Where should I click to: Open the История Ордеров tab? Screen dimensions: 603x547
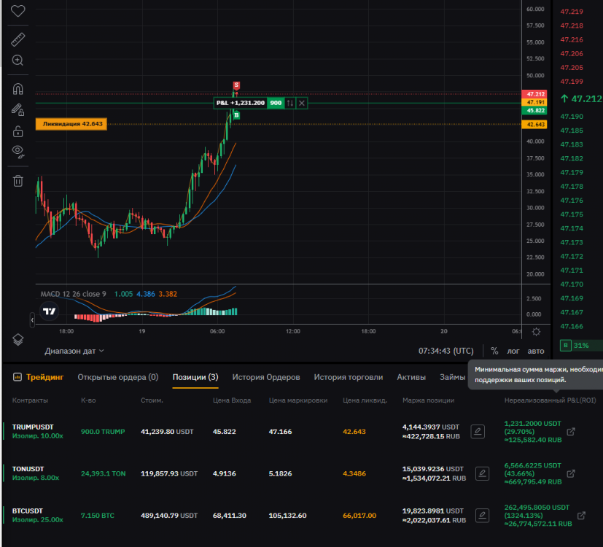click(265, 377)
